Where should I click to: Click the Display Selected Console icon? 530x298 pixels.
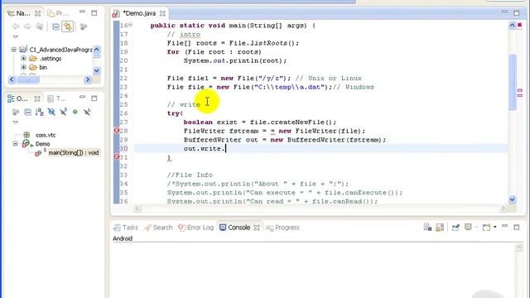468,227
